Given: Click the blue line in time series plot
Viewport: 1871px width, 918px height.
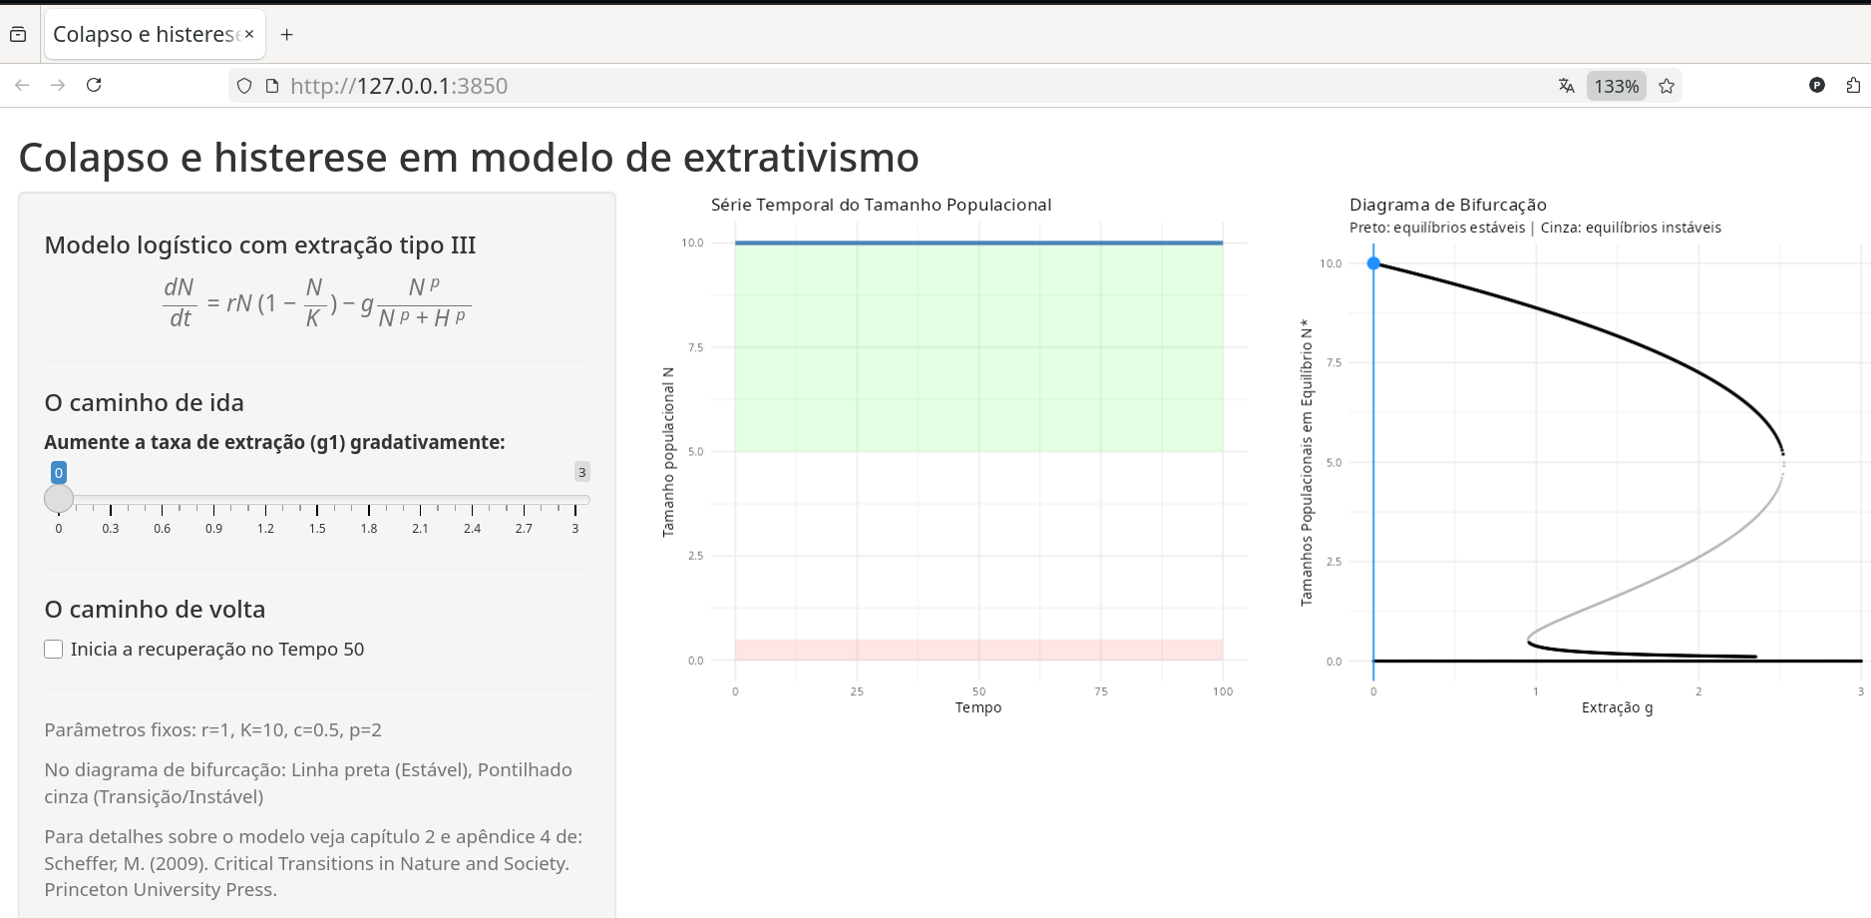Looking at the screenshot, I should tap(977, 242).
